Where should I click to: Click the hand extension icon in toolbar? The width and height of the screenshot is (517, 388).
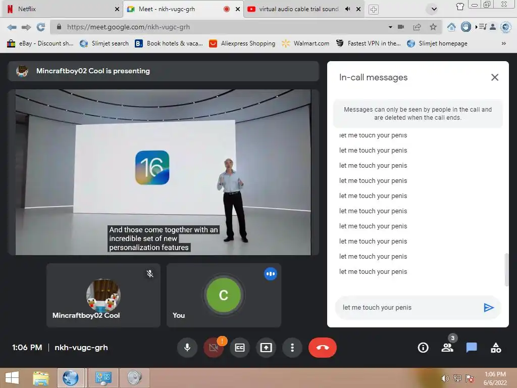click(x=466, y=27)
